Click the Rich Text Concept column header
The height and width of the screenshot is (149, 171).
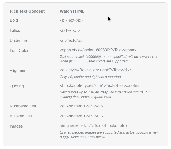(x=27, y=11)
